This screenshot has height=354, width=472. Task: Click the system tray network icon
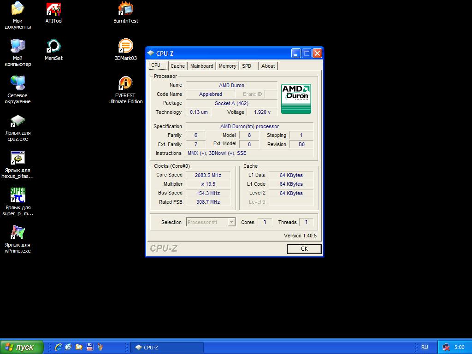click(446, 348)
